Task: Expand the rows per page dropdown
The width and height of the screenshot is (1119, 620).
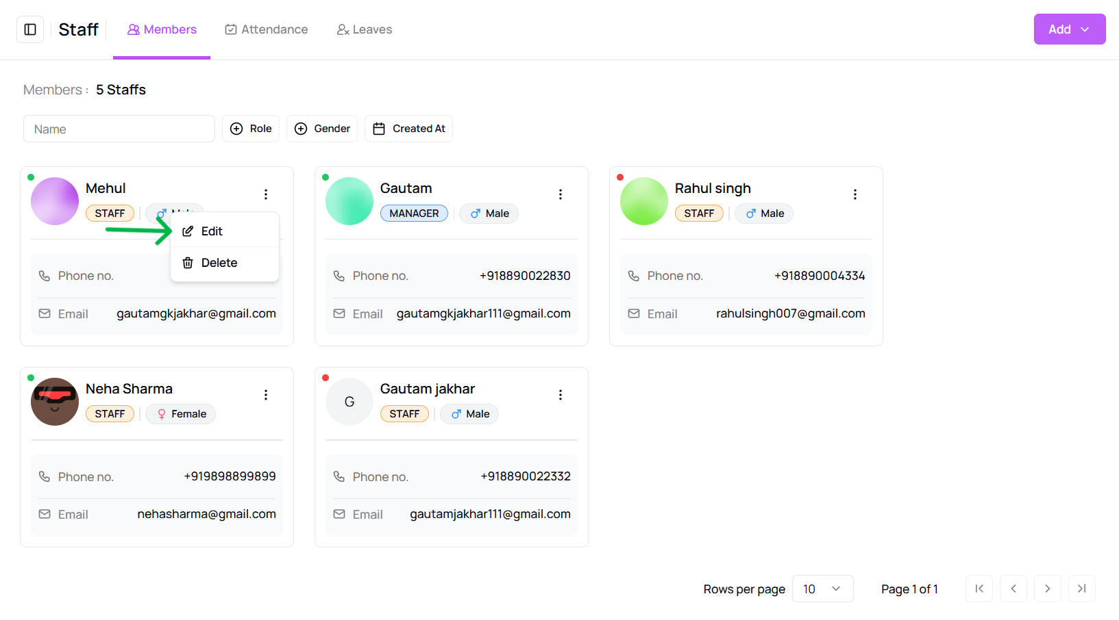Action: (822, 589)
